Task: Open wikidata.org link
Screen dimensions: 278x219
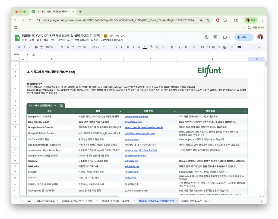Action: (132, 161)
